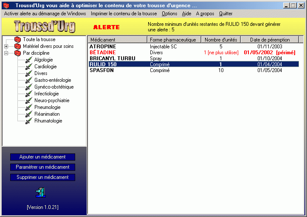
Task: Select the Divers discipline label in the tree
Action: (41, 73)
